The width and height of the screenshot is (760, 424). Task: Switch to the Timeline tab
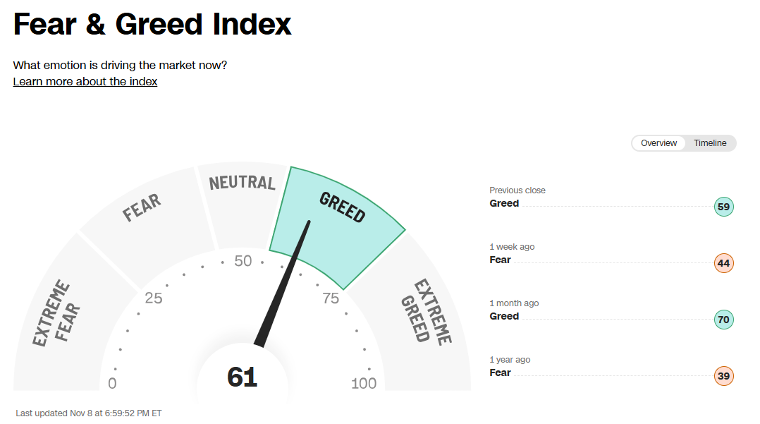[709, 143]
